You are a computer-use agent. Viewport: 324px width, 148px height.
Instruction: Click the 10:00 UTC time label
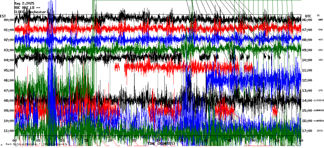pos(307,60)
